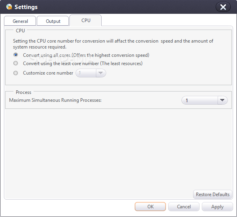Open the Output tab
Screen dimensions: 237x217
tap(53, 21)
